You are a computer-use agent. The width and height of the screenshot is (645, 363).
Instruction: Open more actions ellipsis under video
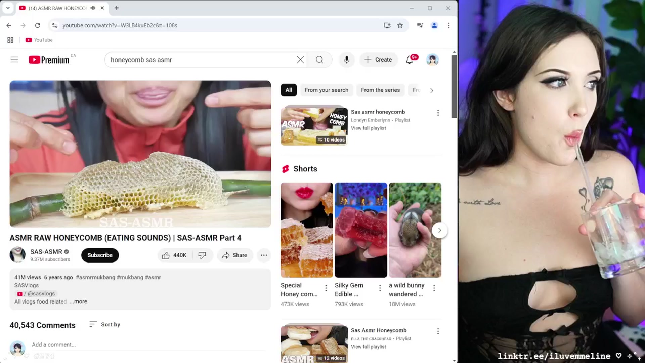264,255
